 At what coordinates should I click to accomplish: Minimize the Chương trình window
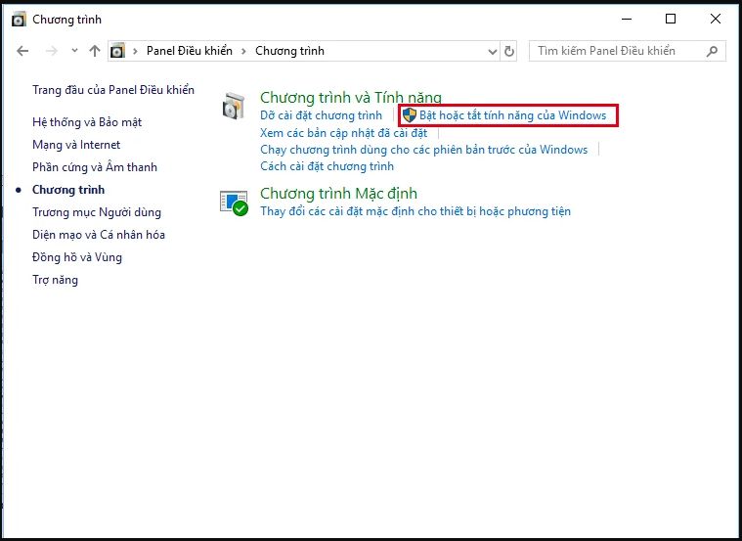(x=627, y=19)
